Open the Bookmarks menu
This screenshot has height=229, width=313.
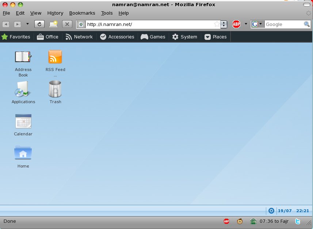pyautogui.click(x=82, y=13)
